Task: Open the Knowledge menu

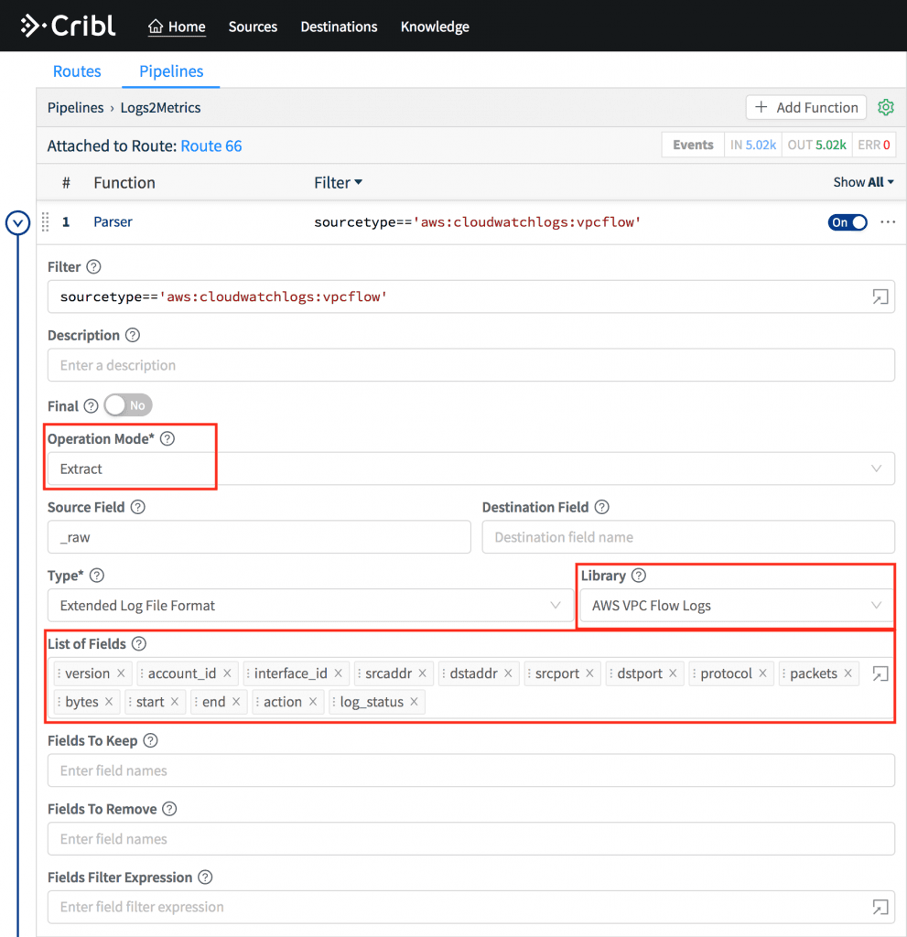Action: (435, 27)
